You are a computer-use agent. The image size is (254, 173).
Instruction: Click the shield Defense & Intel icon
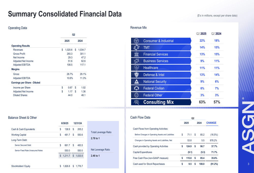pos(136,75)
